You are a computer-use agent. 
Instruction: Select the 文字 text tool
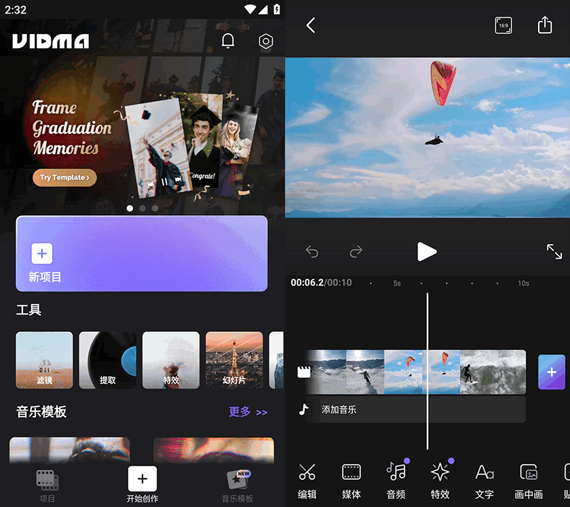(x=484, y=480)
